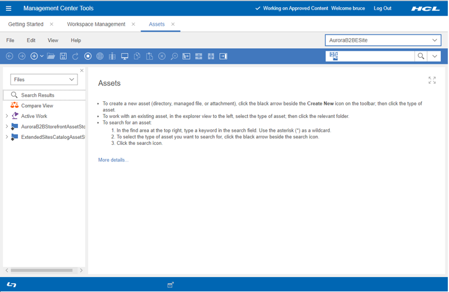Open the hamburger main menu

pos(8,8)
